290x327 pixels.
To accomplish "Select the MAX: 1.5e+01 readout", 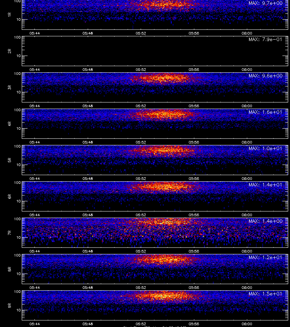I will (265, 294).
